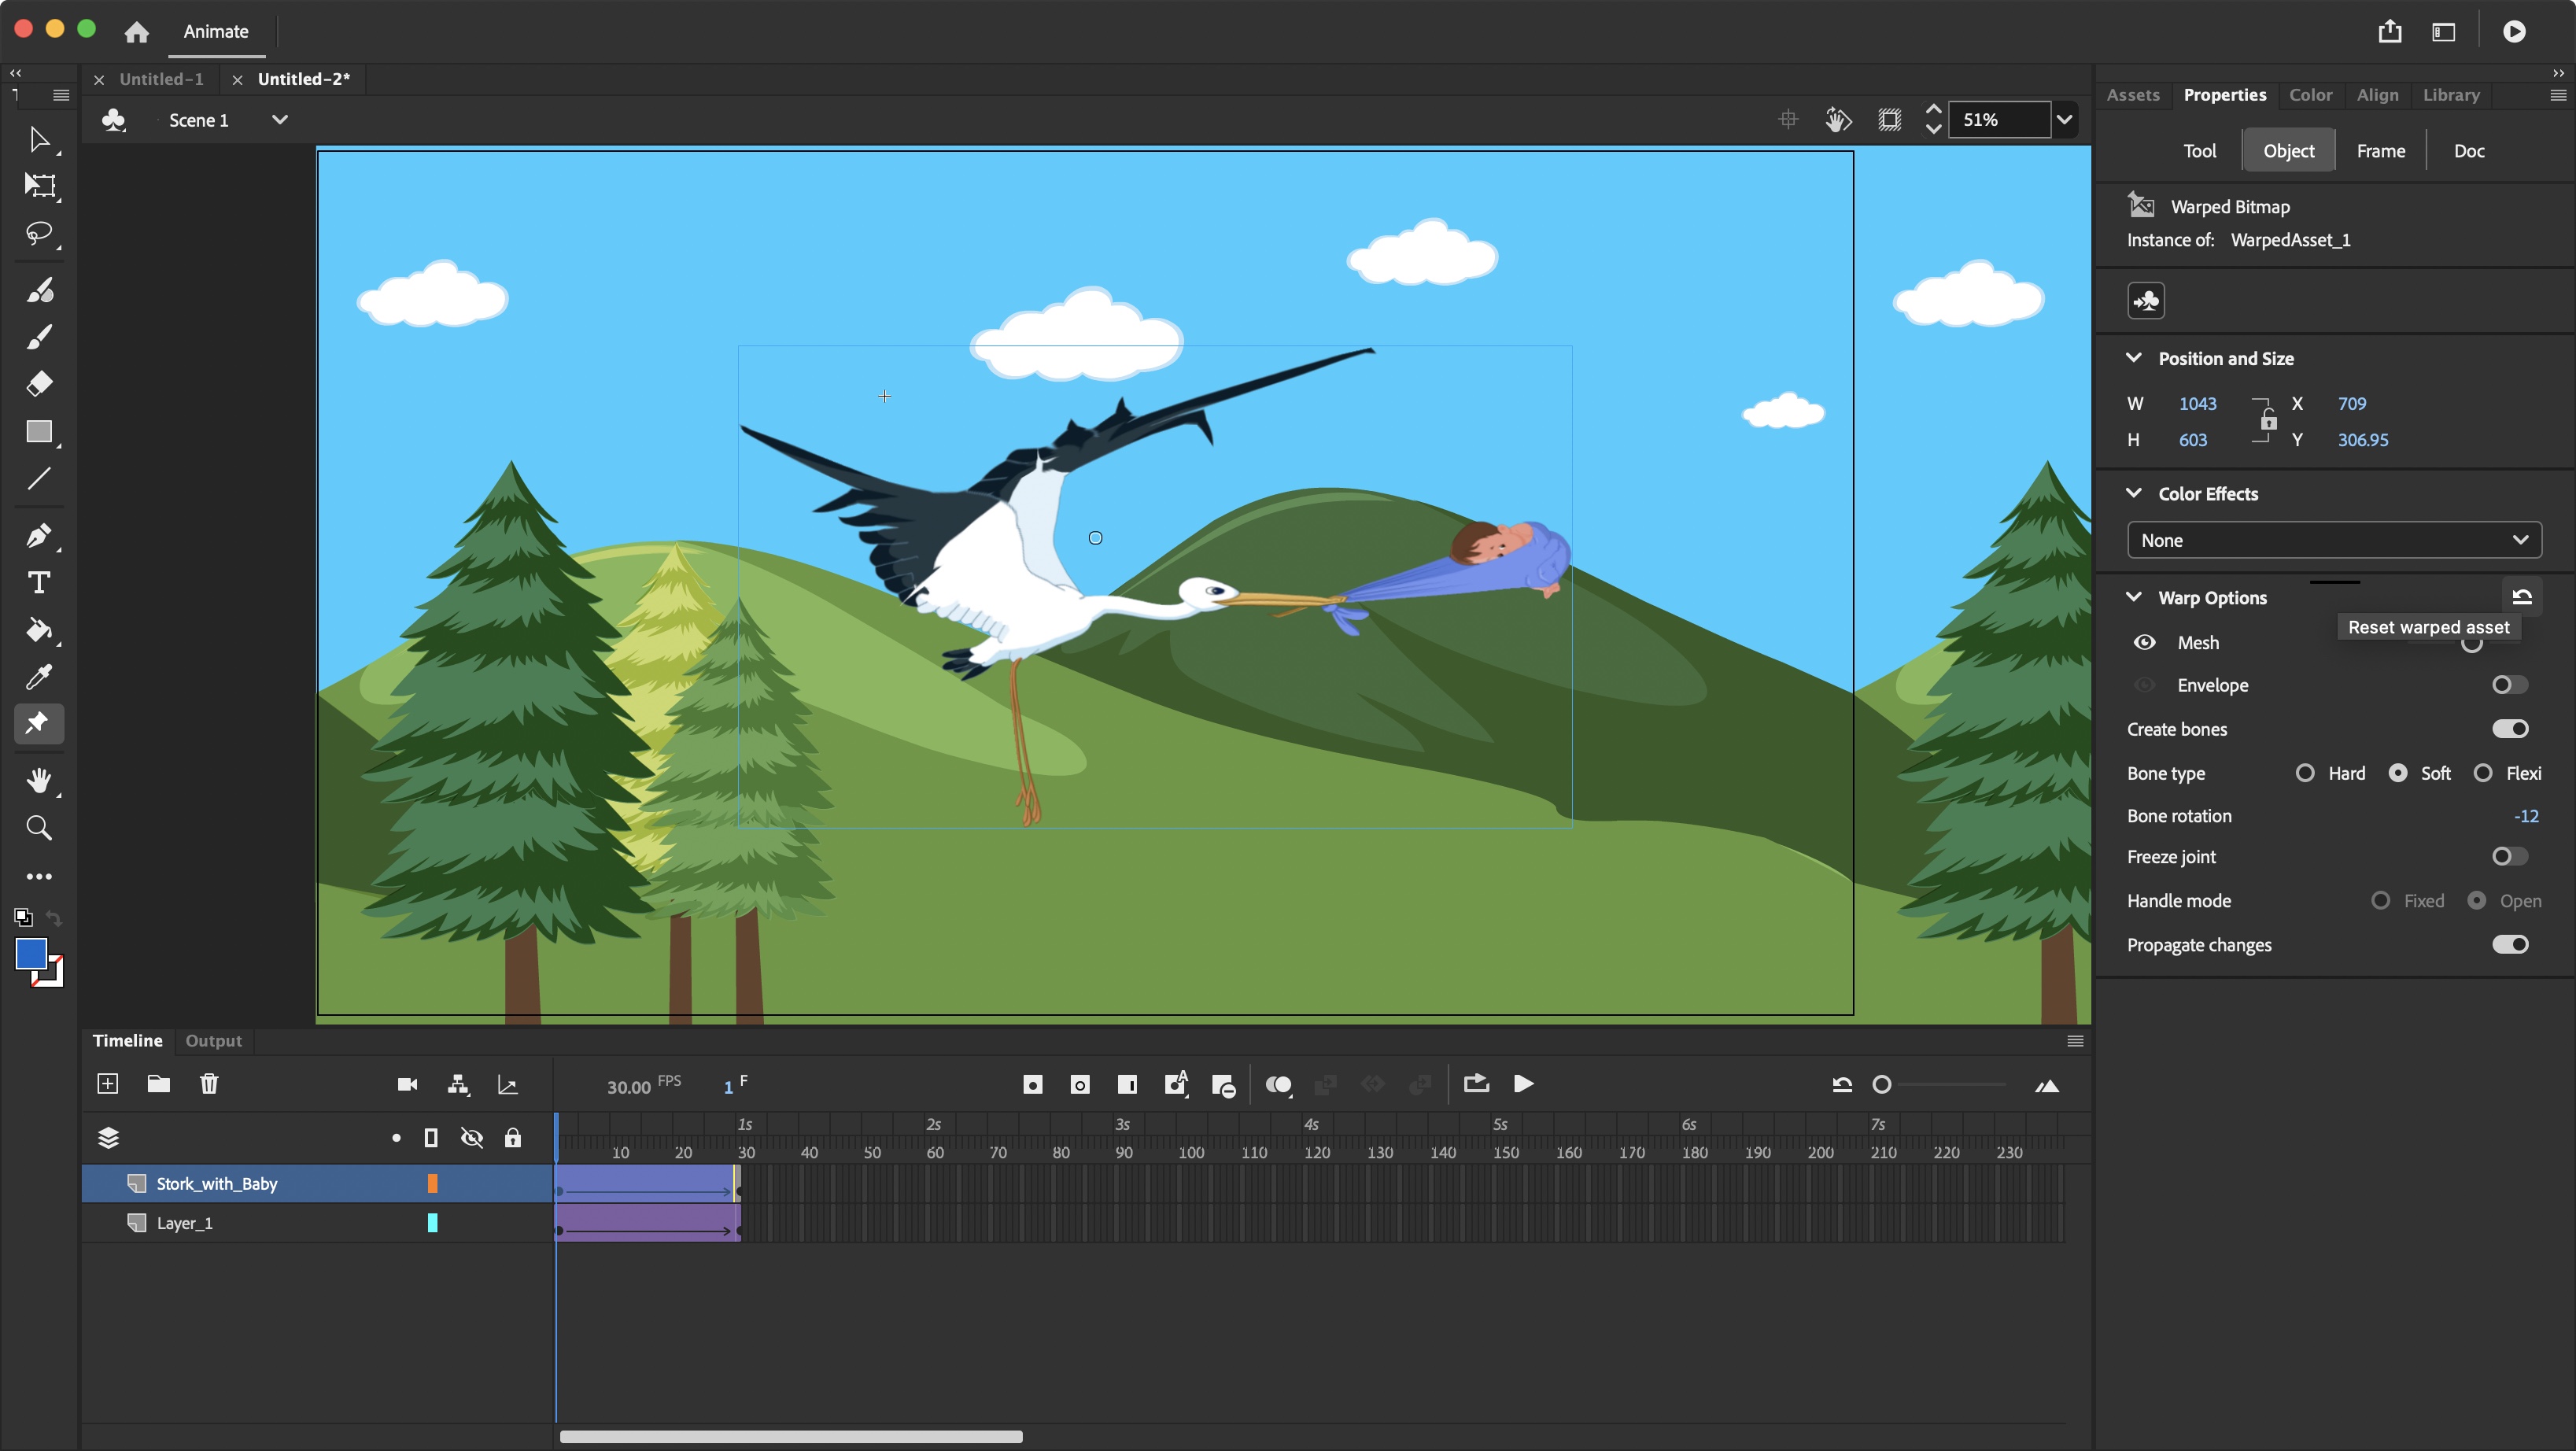Viewport: 2576px width, 1451px height.
Task: Open the Scene 1 dropdown
Action: pos(279,119)
